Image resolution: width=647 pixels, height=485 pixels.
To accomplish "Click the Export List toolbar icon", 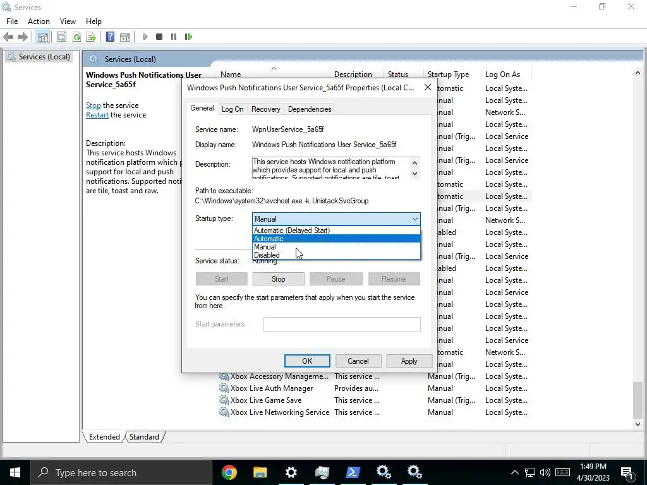I will click(91, 37).
